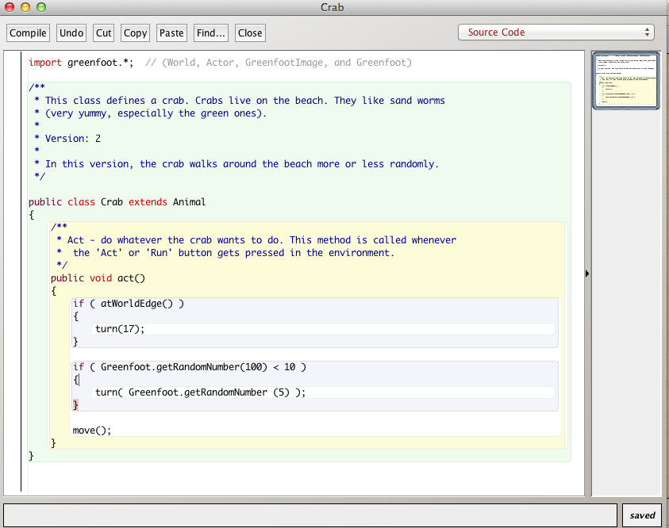
Task: Click the 'Version: 2' comment line
Action: click(x=73, y=139)
